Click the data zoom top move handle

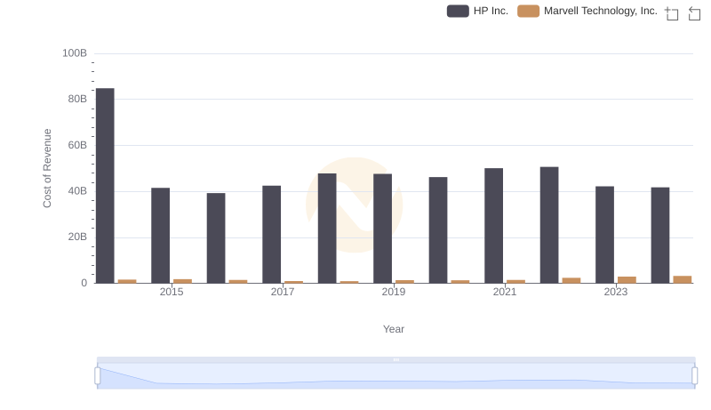395,359
